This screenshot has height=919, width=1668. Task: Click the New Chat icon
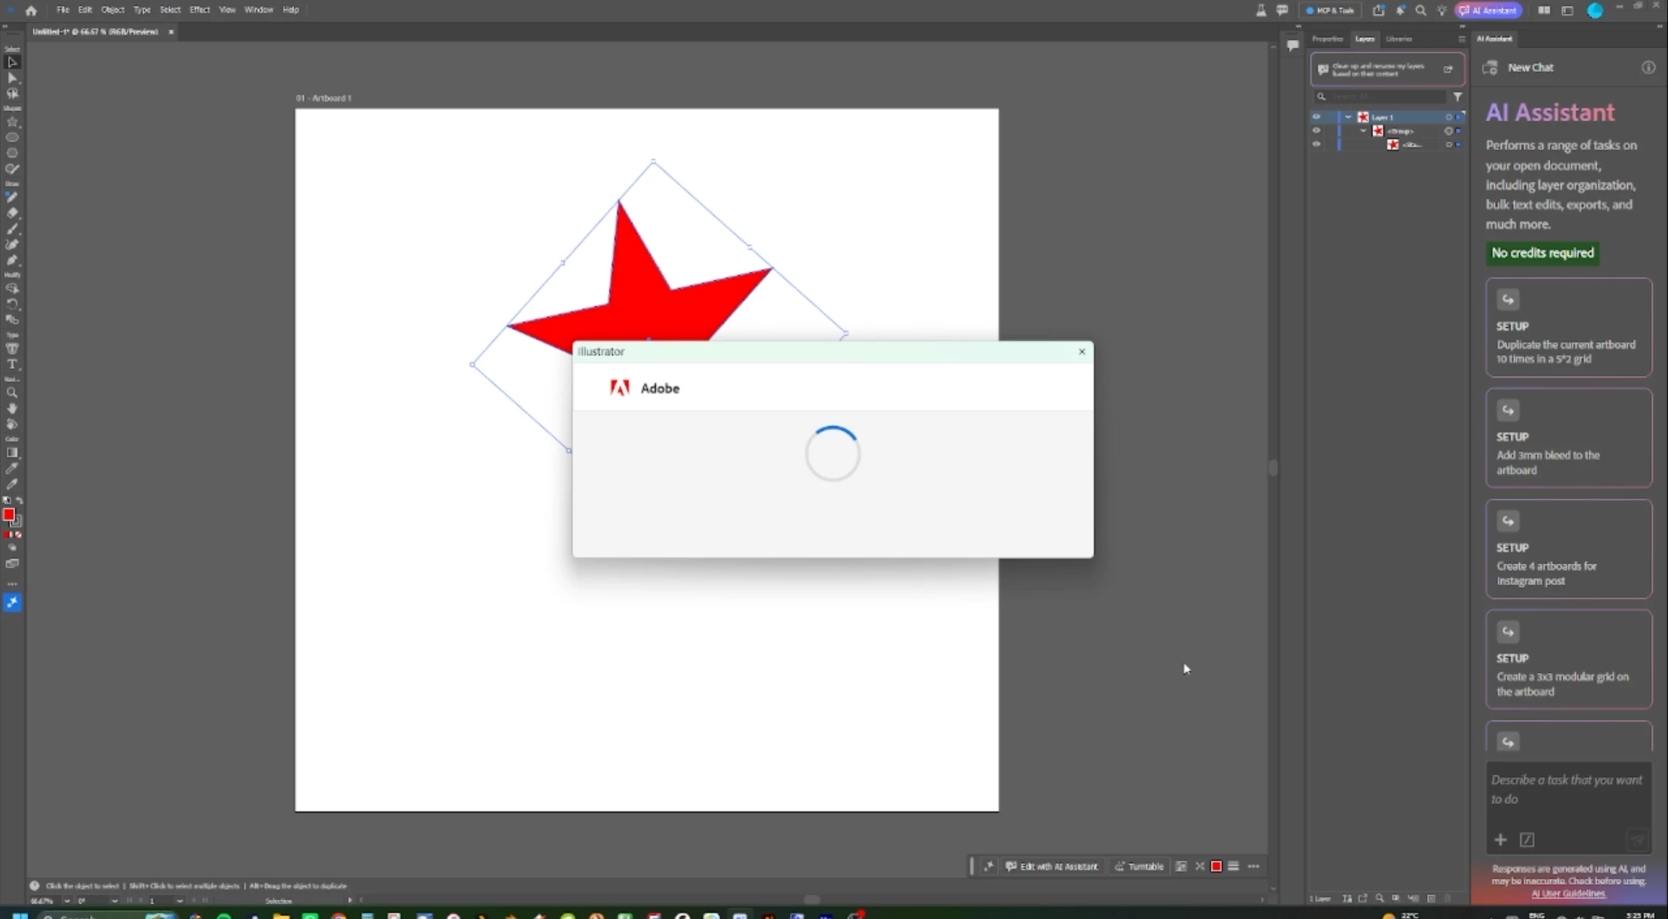click(x=1491, y=68)
